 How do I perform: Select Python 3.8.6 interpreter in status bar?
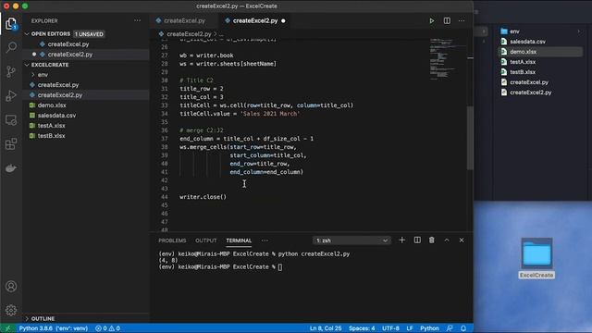pos(54,328)
